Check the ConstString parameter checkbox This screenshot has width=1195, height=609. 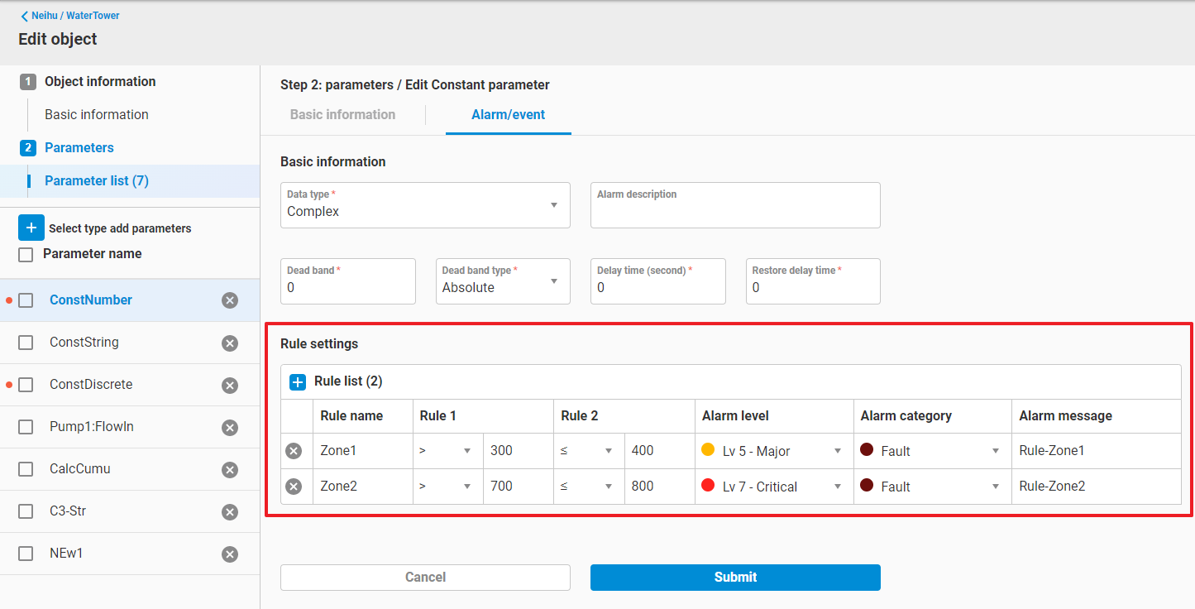[26, 343]
